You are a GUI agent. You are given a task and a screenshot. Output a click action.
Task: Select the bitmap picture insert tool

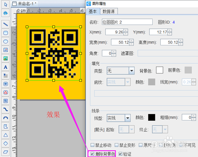pyautogui.click(x=5, y=58)
